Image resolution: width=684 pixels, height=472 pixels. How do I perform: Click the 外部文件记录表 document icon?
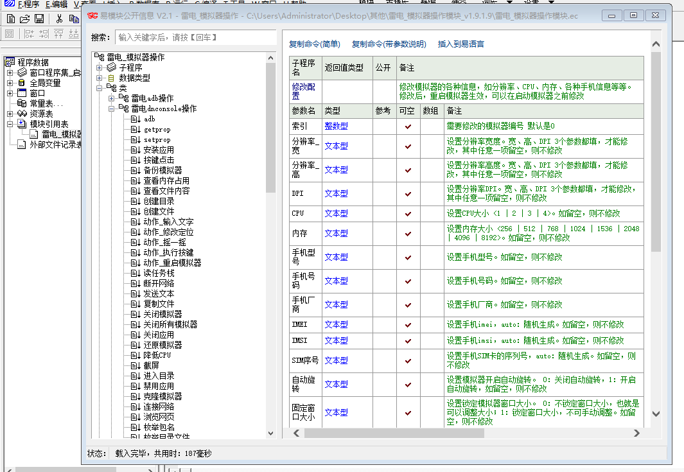click(x=21, y=144)
